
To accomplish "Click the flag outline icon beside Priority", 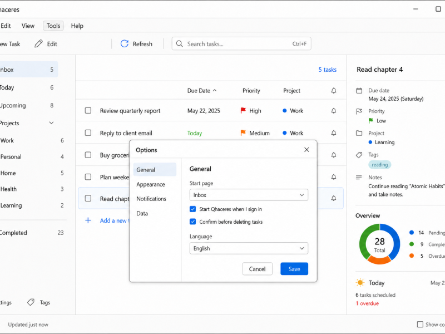I will [x=359, y=111].
